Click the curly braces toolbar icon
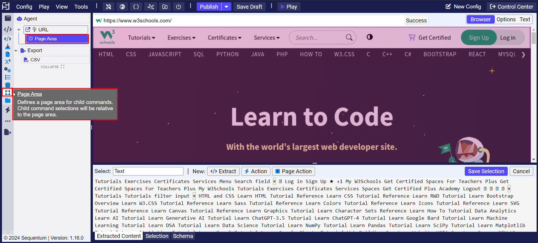538x243 pixels. pos(136,7)
